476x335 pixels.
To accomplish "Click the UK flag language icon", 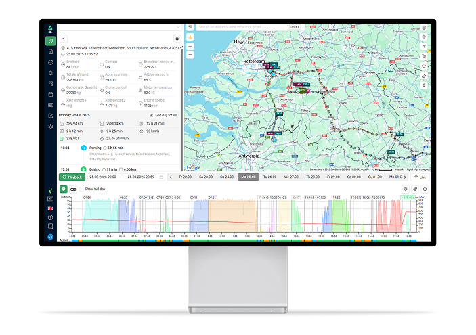I will tap(50, 208).
